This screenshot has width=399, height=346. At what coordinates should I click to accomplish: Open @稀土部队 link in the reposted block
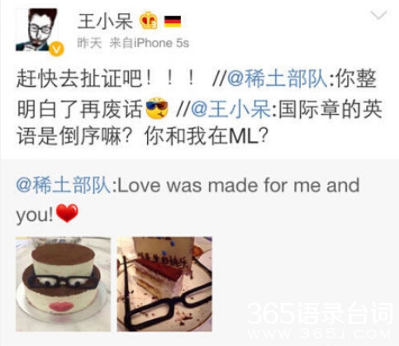pos(64,185)
